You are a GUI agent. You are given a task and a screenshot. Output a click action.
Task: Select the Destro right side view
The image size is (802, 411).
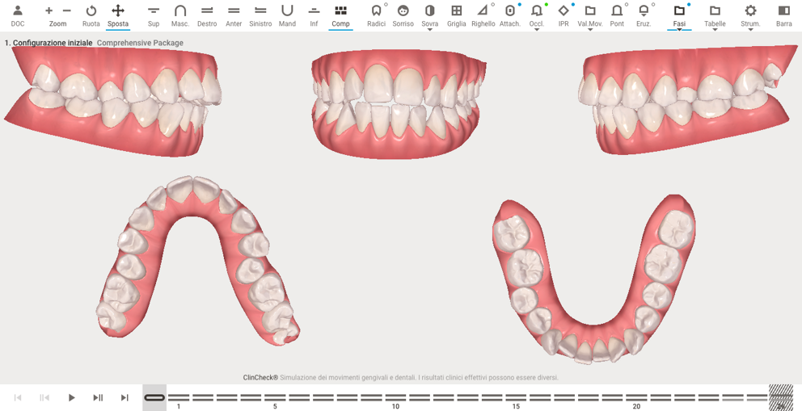(207, 15)
